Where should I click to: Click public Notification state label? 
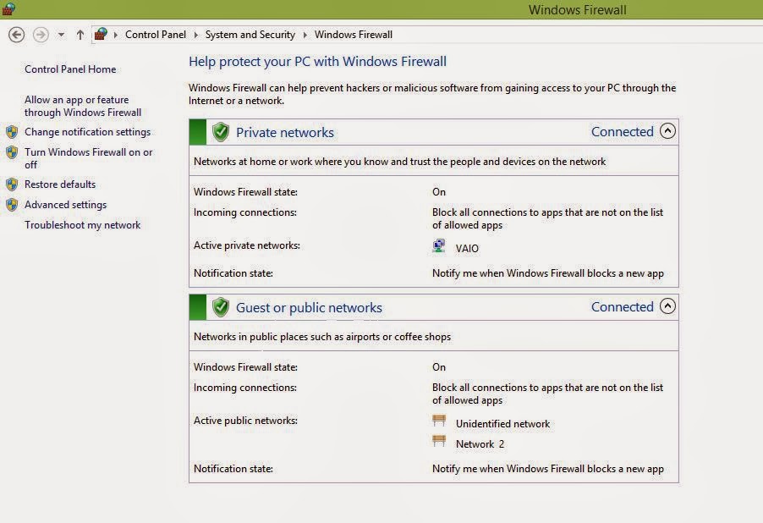click(x=233, y=469)
